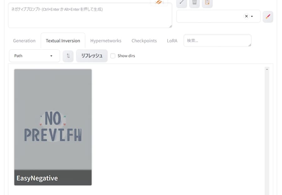This screenshot has height=195, width=282.
Task: Switch to the LoRA tab
Action: 172,41
